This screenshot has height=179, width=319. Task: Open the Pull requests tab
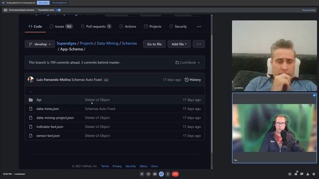pyautogui.click(x=96, y=26)
